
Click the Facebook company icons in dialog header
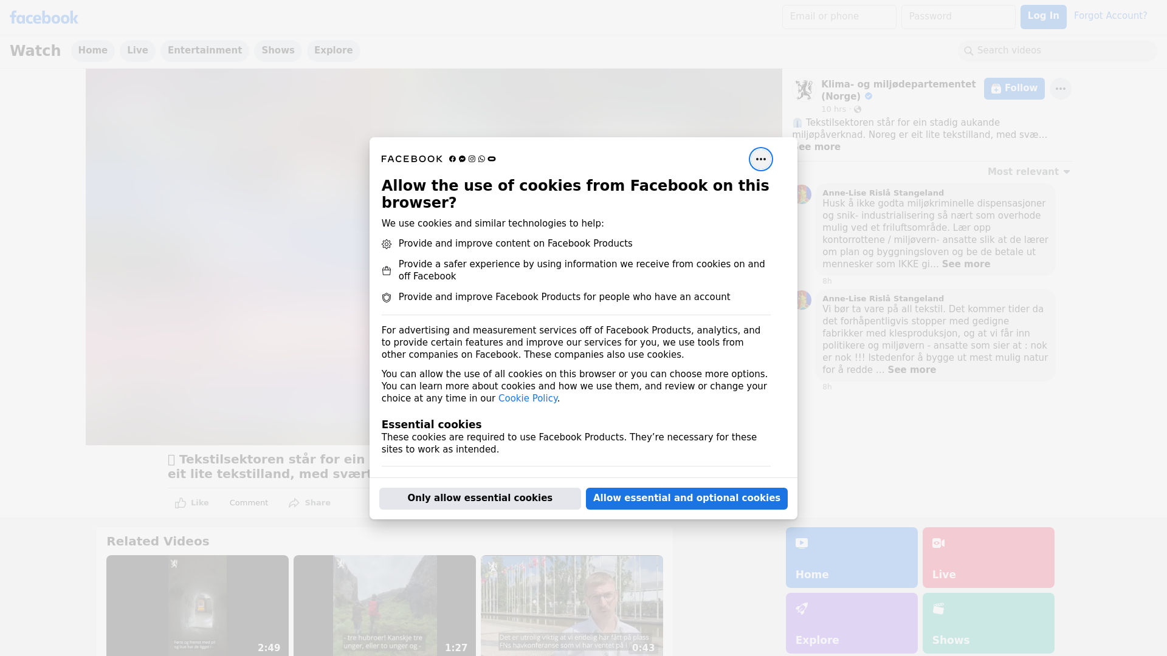coord(472,159)
